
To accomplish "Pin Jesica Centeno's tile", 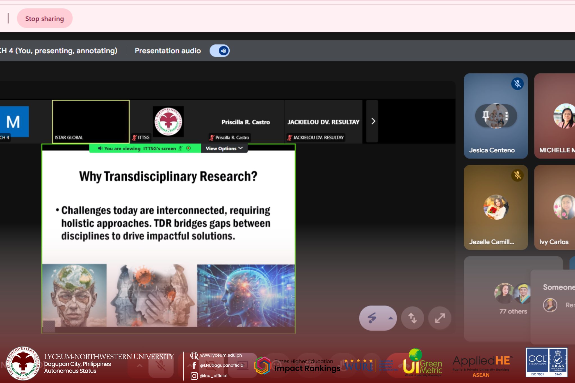I will click(x=486, y=116).
